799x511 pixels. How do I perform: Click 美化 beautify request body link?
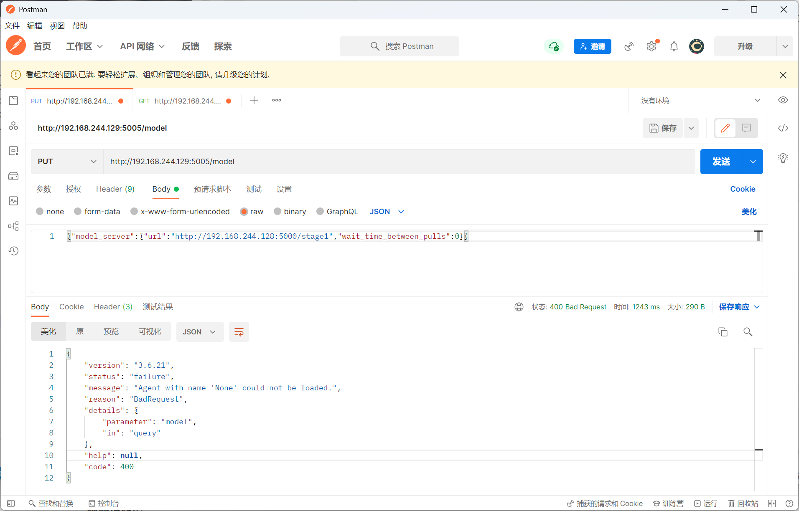click(749, 212)
